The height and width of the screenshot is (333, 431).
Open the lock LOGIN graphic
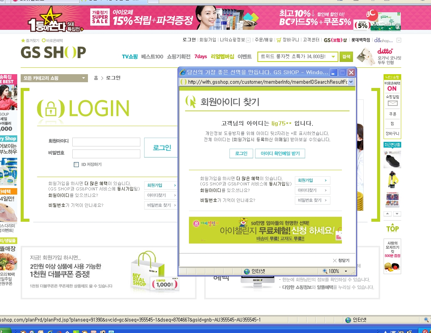(83, 109)
